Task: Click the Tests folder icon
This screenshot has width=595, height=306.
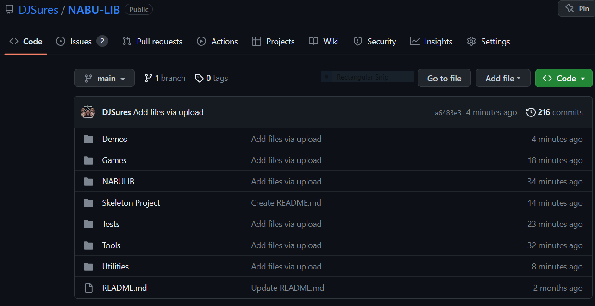Action: pos(88,224)
